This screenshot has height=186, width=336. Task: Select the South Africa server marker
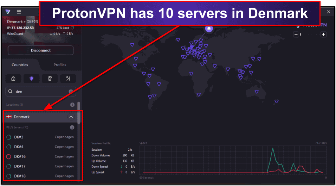click(199, 95)
